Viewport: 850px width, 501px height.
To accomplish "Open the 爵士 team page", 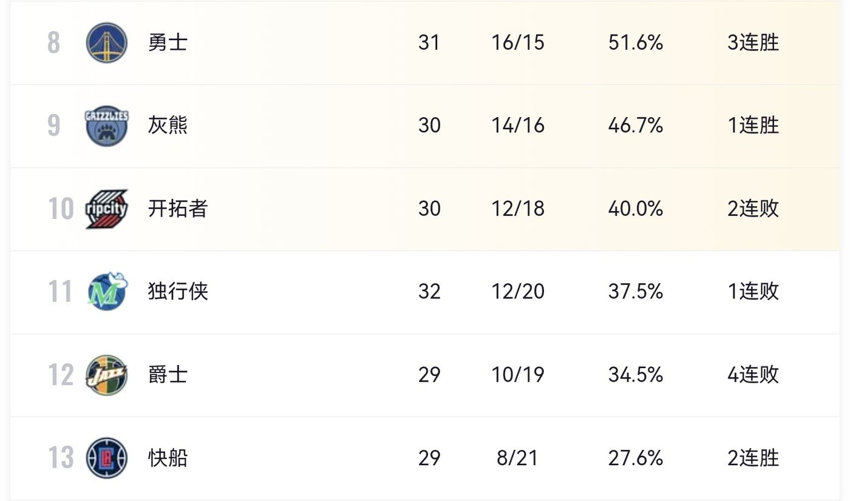I will (x=168, y=375).
